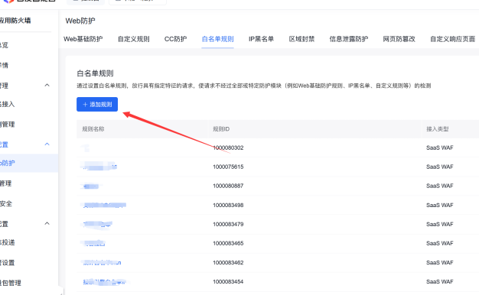Open the 自定义响应页面 tab
This screenshot has height=295, width=479.
pos(452,39)
